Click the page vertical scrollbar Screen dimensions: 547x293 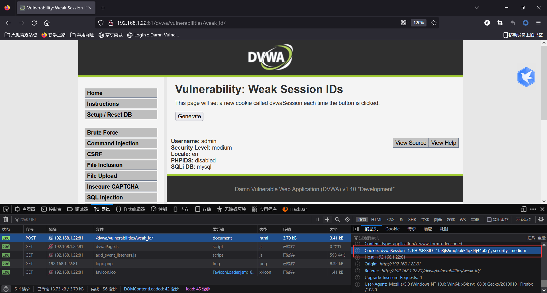pyautogui.click(x=544, y=83)
